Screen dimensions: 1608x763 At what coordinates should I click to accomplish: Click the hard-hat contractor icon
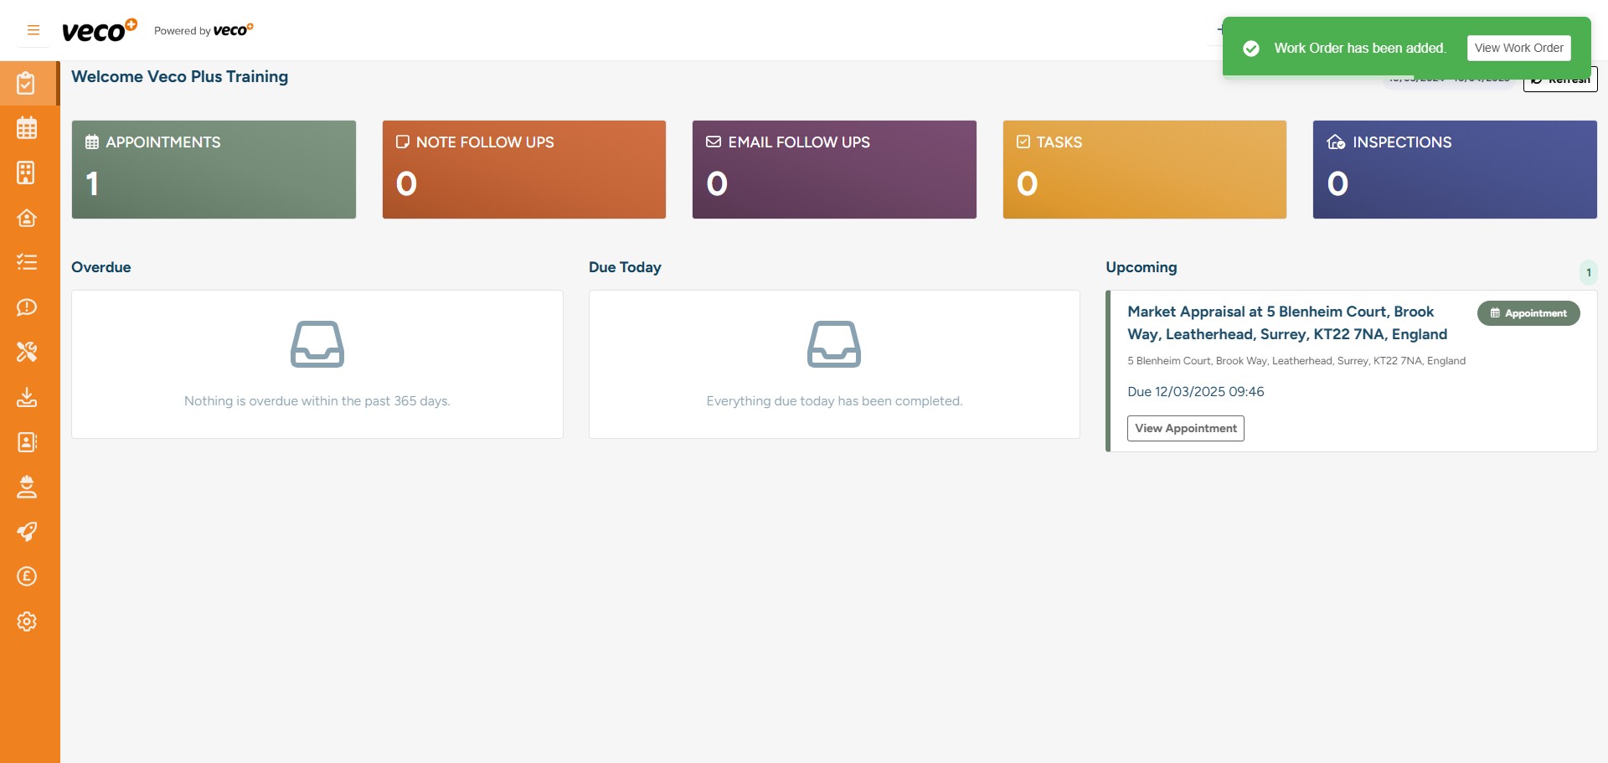click(x=27, y=487)
